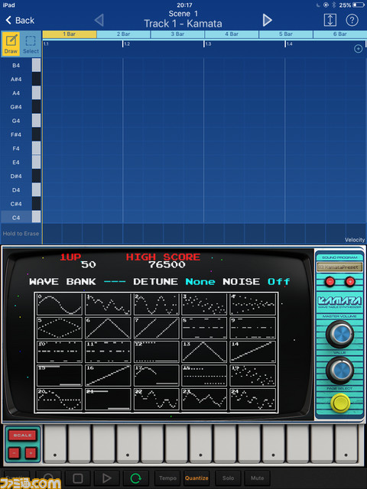
Task: Tap the vertical resize arrows icon
Action: [330, 21]
